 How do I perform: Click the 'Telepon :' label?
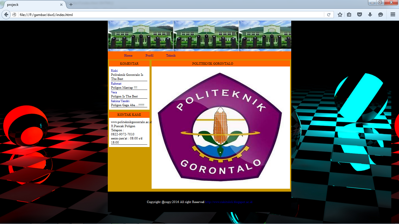[117, 130]
